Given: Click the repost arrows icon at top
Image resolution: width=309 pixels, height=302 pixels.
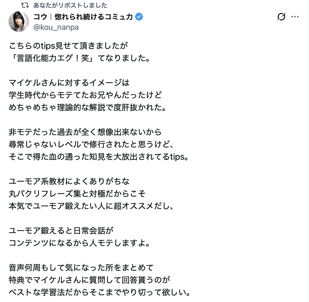Looking at the screenshot, I should (x=25, y=5).
